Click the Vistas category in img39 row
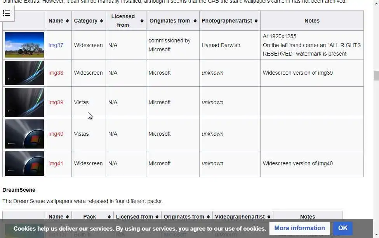Screen dimensions: 379x238 pyautogui.click(x=81, y=102)
